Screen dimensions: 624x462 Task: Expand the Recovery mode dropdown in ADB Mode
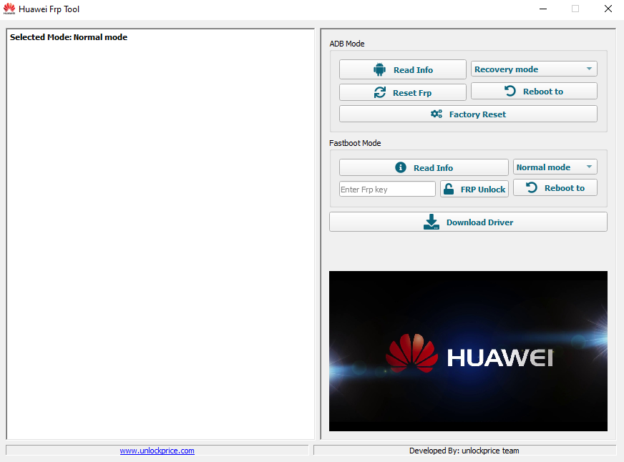click(x=534, y=69)
